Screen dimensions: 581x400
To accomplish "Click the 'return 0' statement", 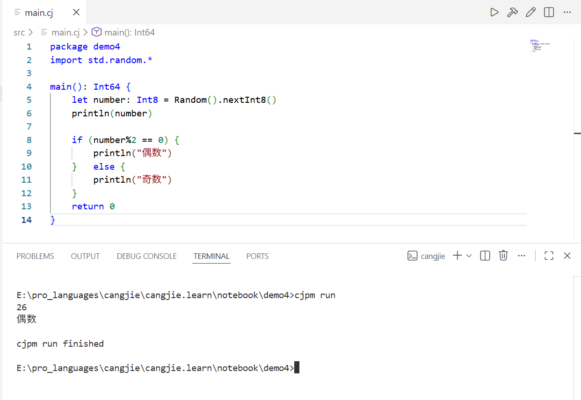I will point(93,206).
